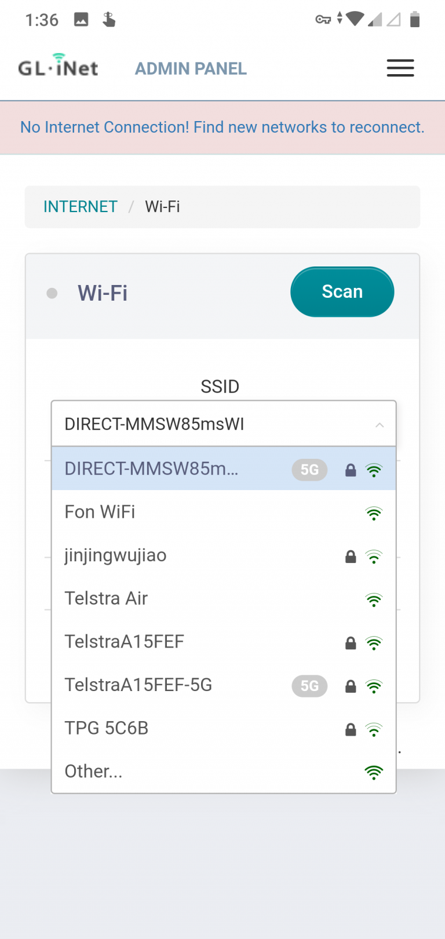Go to the INTERNET breadcrumb link
Screen dimensions: 445x939
(81, 207)
